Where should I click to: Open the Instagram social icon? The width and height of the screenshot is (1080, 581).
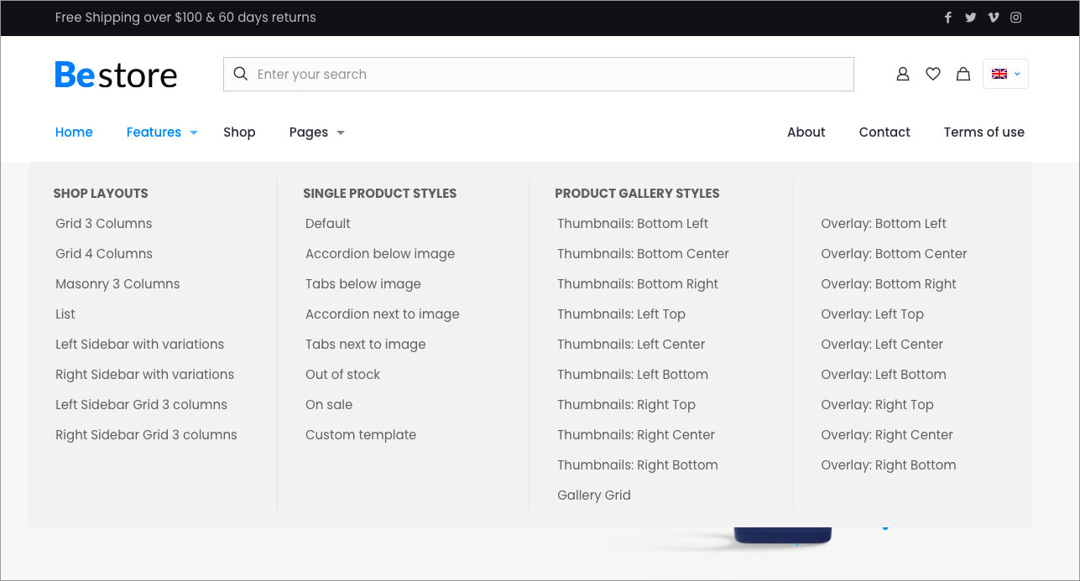(x=1016, y=18)
